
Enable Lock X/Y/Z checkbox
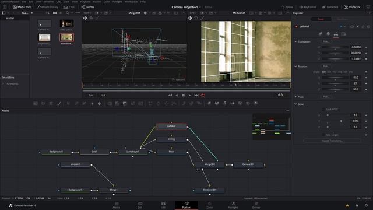323,110
